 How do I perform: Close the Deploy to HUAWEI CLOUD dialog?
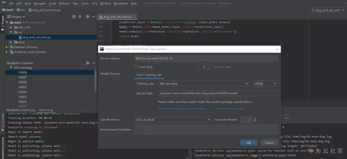[x=277, y=49]
